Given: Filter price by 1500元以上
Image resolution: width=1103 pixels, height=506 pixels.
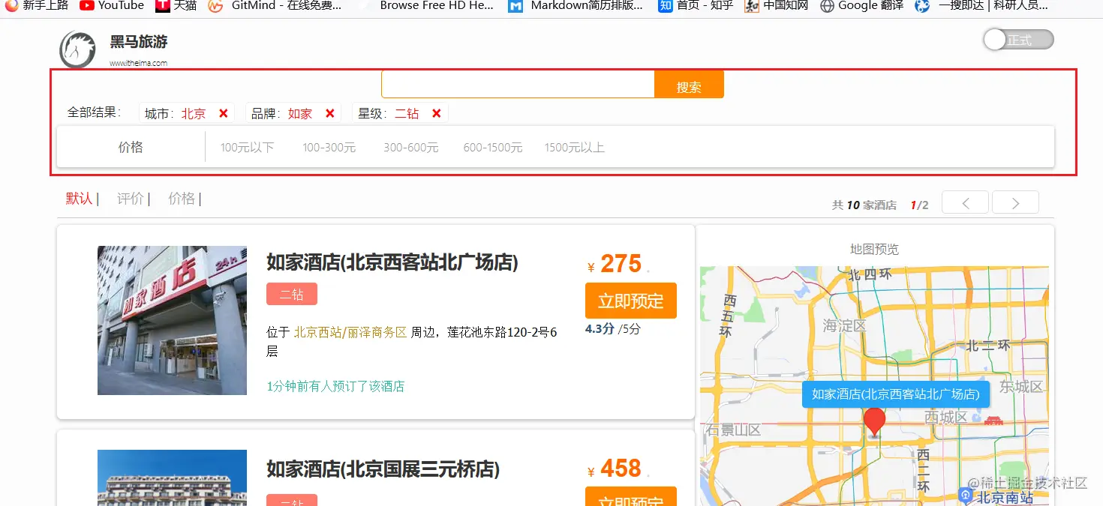Looking at the screenshot, I should click(575, 148).
